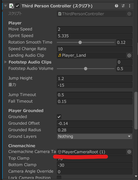Viewport: 138px width, 180px height.
Task: Click the Sprint Speed value field
Action: (x=95, y=36)
